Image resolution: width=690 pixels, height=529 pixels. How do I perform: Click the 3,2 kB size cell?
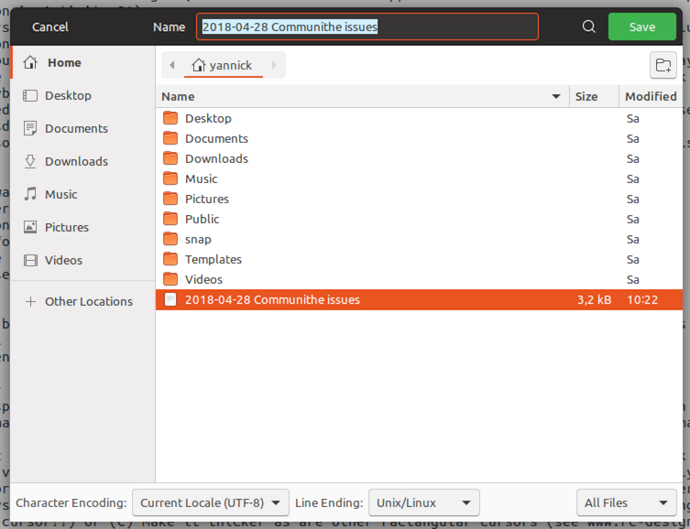(x=594, y=299)
